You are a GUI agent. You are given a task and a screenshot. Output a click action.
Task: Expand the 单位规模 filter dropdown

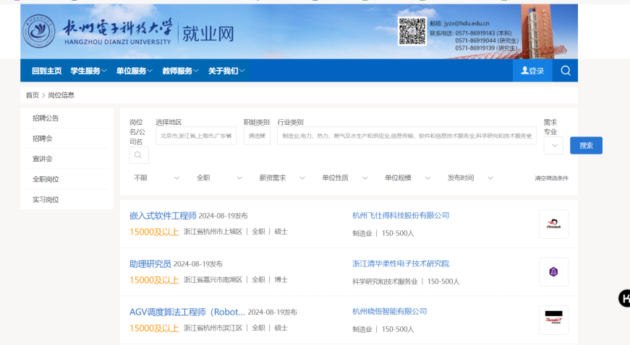407,178
